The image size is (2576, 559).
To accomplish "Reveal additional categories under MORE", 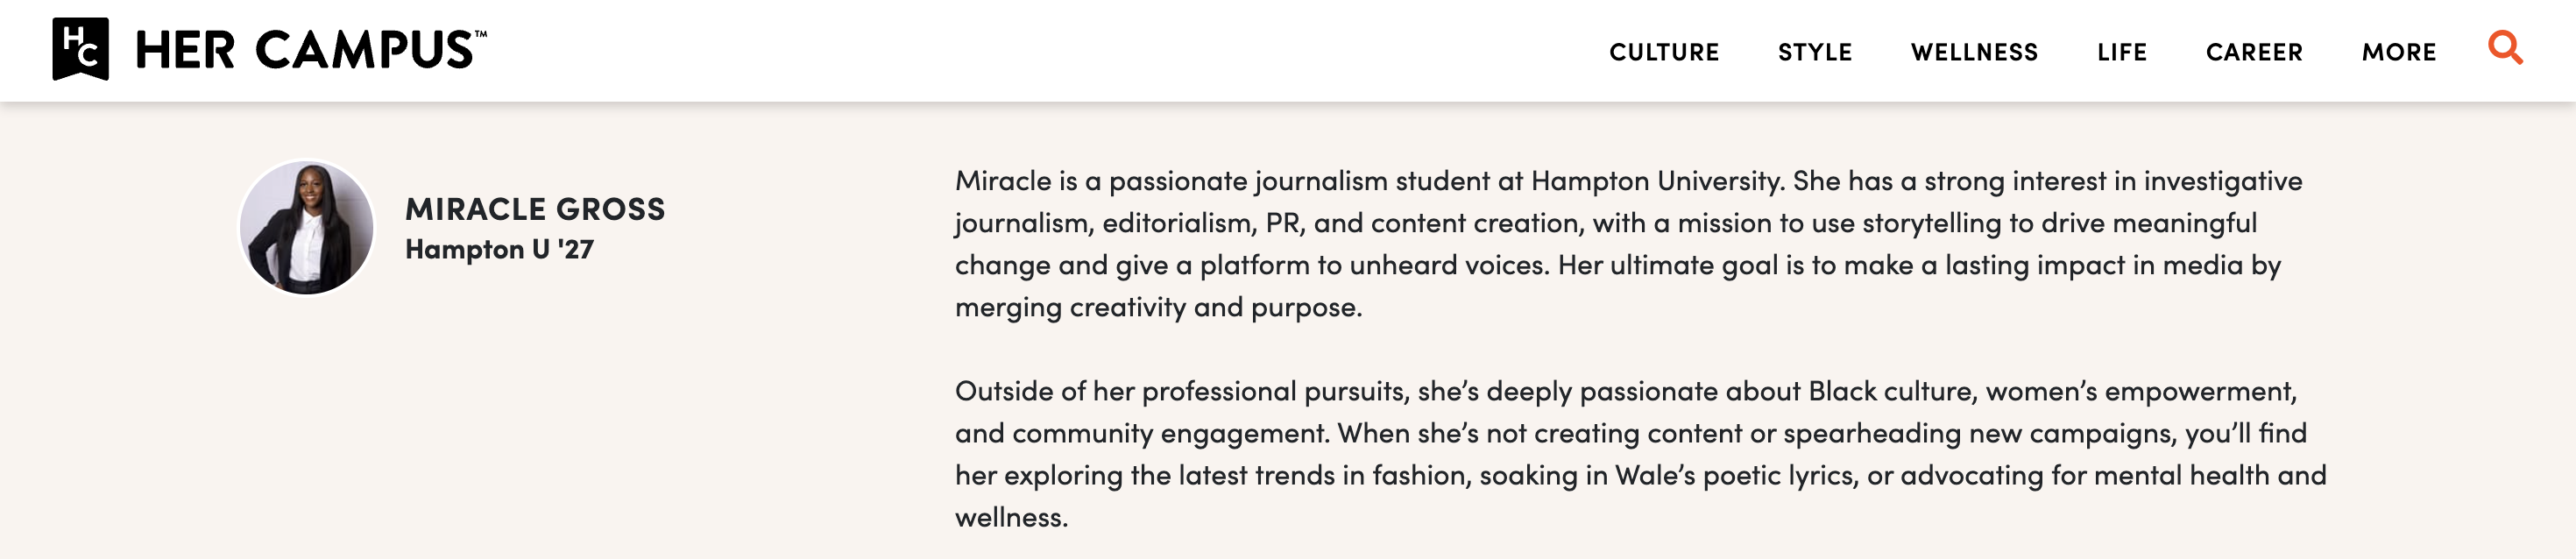I will (2399, 51).
